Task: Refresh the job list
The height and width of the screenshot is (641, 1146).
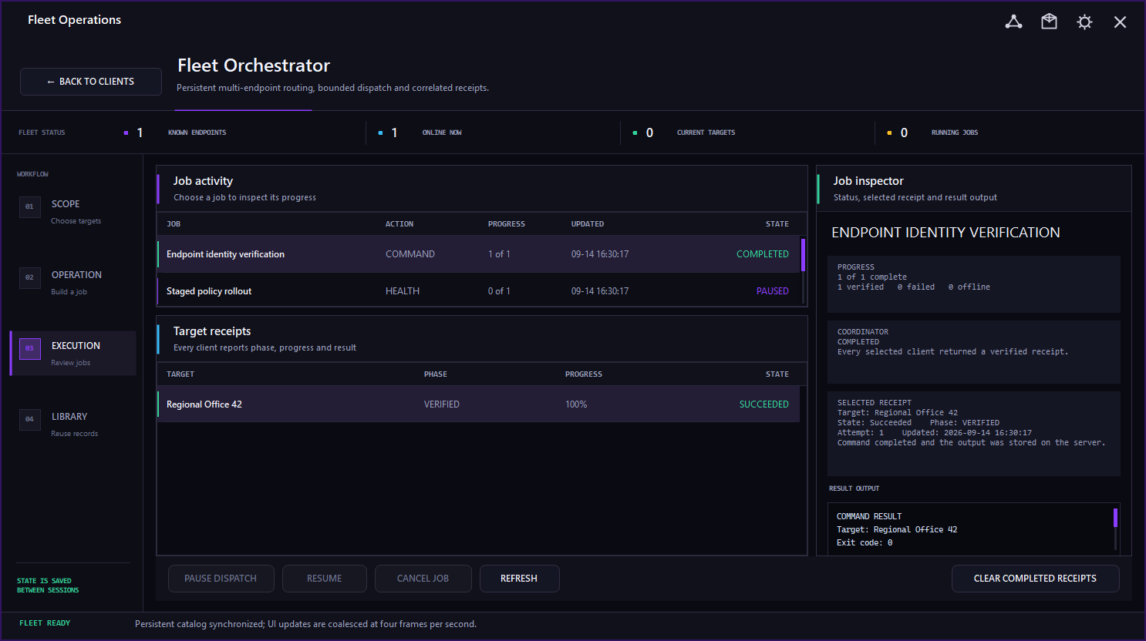Action: coord(519,579)
